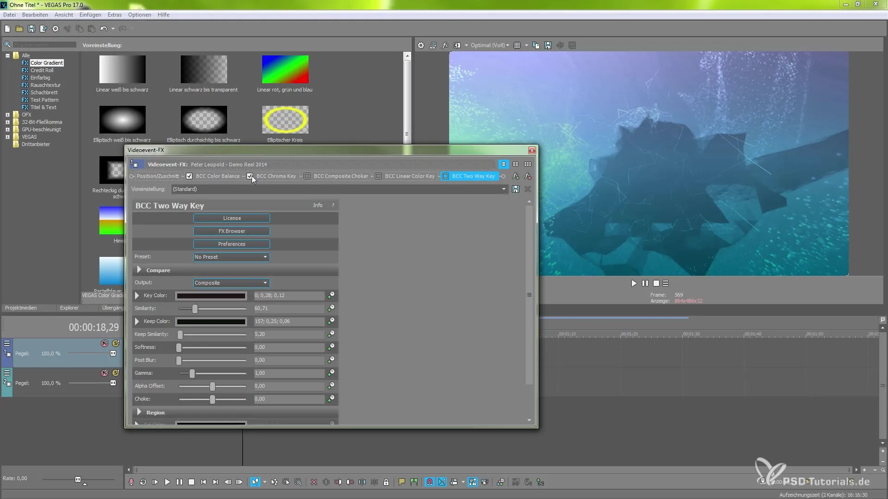Select Credit Roll in generator tree
The image size is (888, 499).
[42, 70]
